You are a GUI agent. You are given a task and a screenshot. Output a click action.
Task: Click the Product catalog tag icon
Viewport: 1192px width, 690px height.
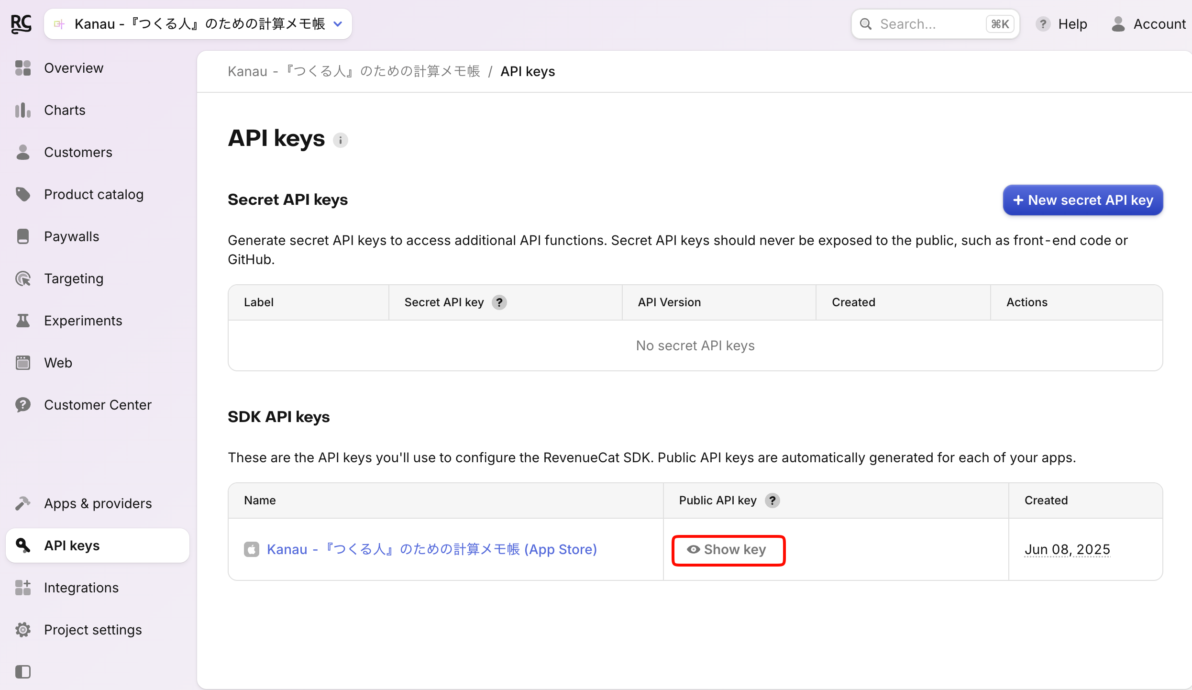[23, 194]
